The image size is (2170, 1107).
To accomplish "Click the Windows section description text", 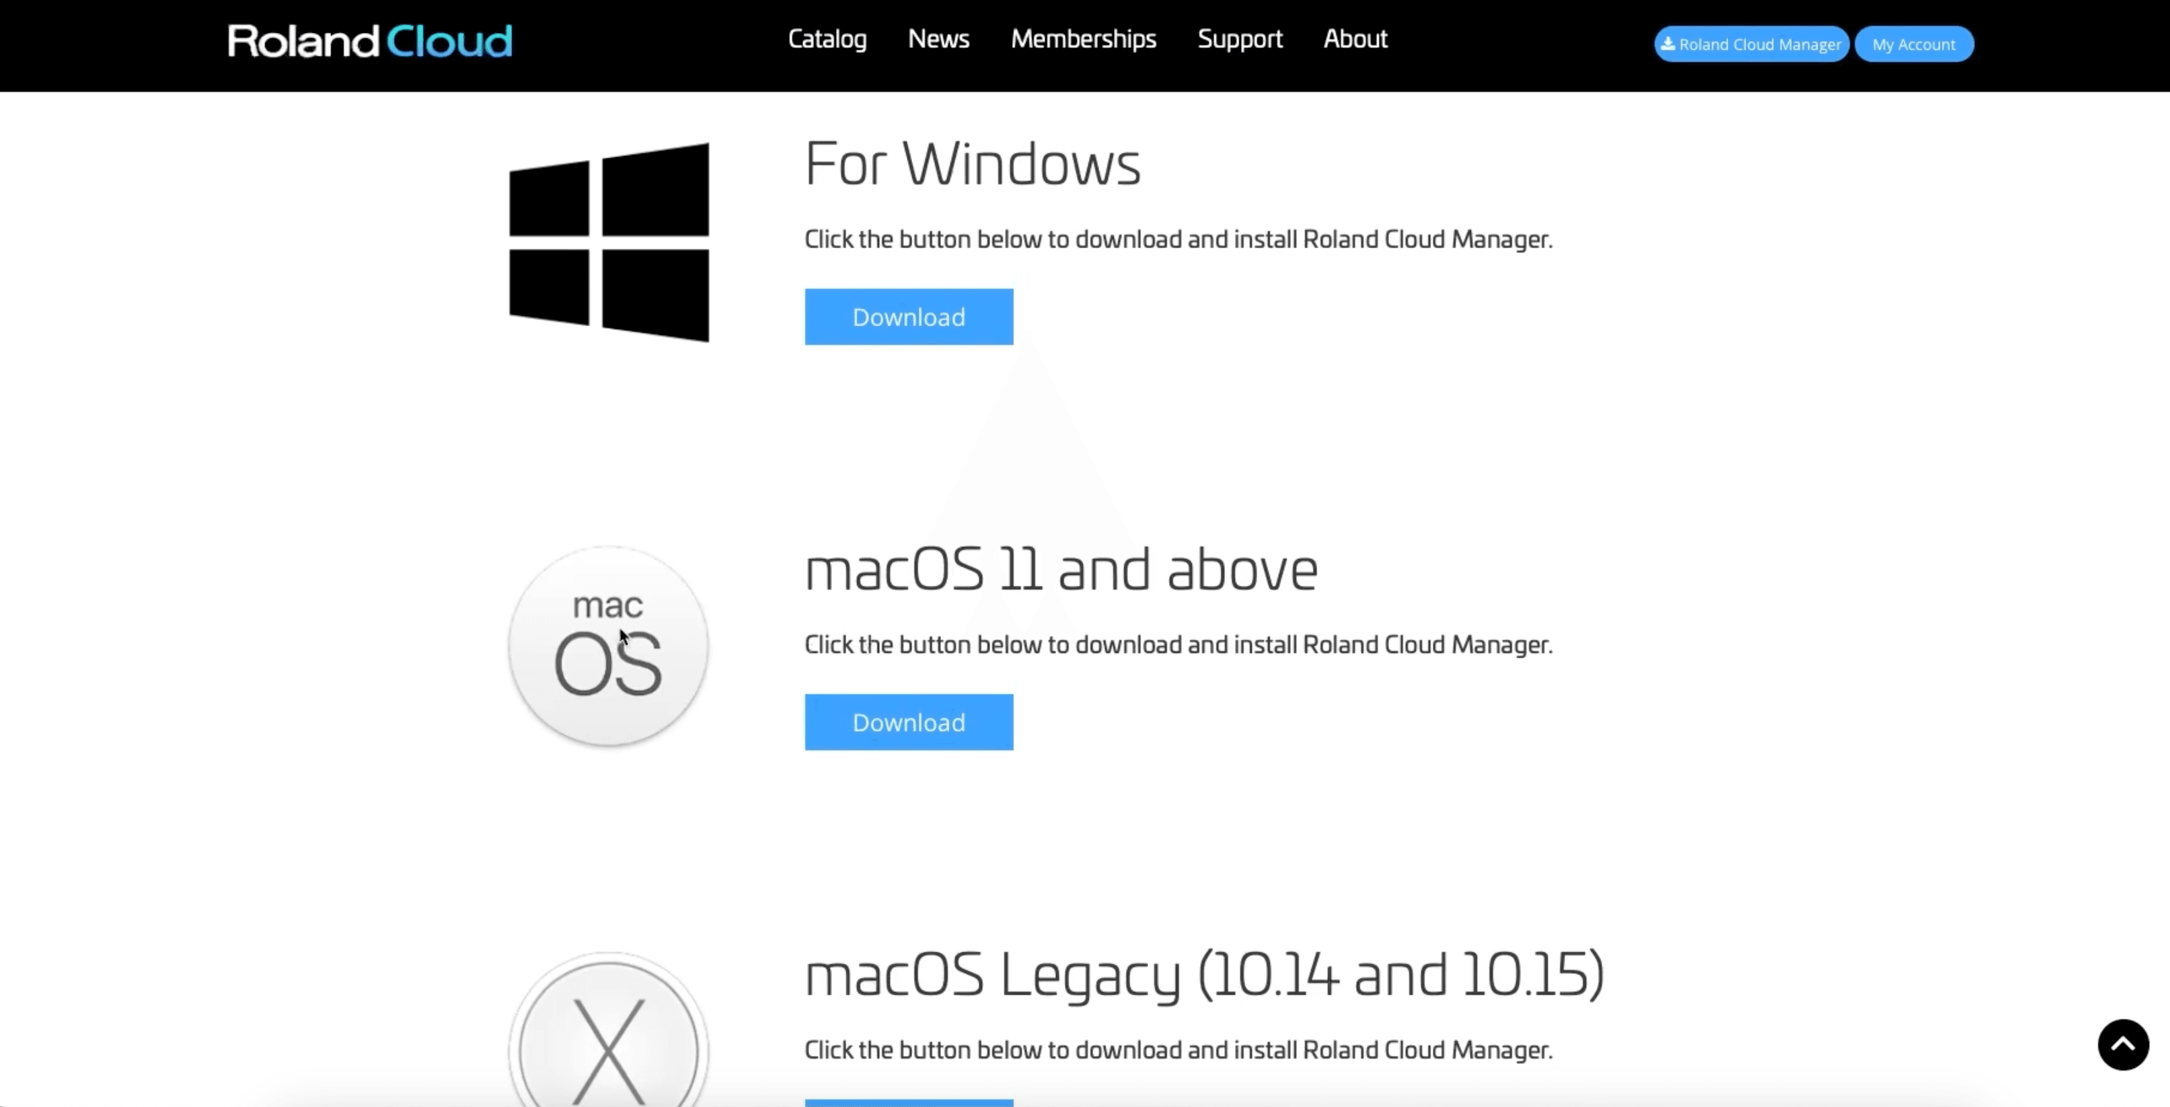I will (x=1178, y=239).
